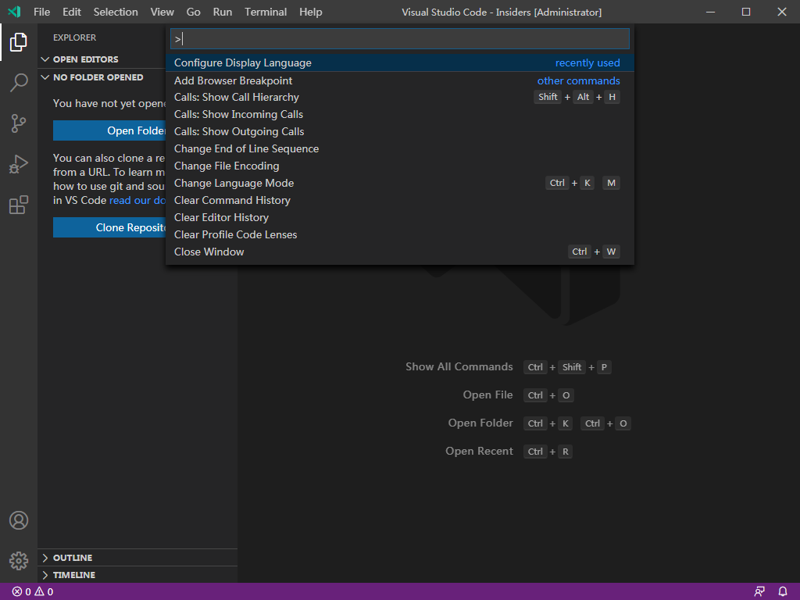The image size is (800, 600).
Task: Open the File menu
Action: [x=42, y=12]
